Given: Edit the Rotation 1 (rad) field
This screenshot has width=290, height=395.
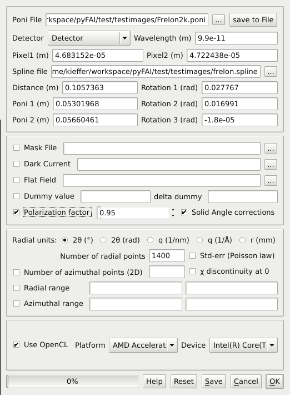Looking at the screenshot, I should click(239, 88).
